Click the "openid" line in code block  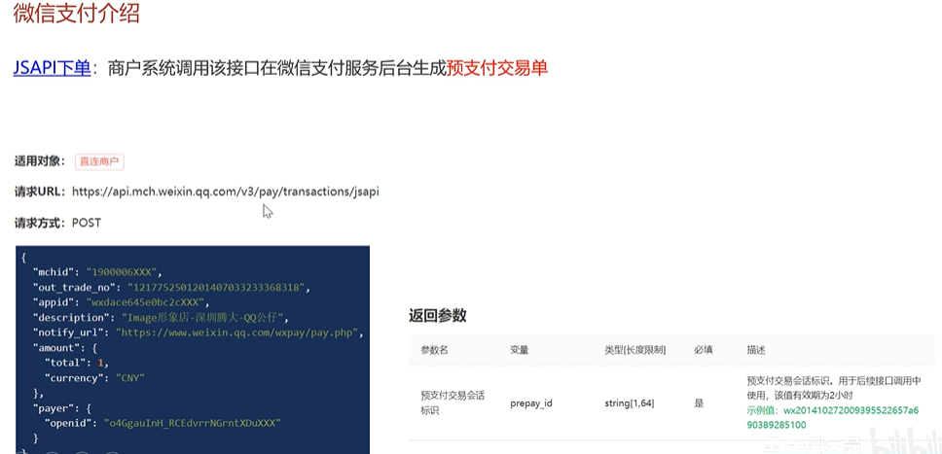tap(163, 423)
